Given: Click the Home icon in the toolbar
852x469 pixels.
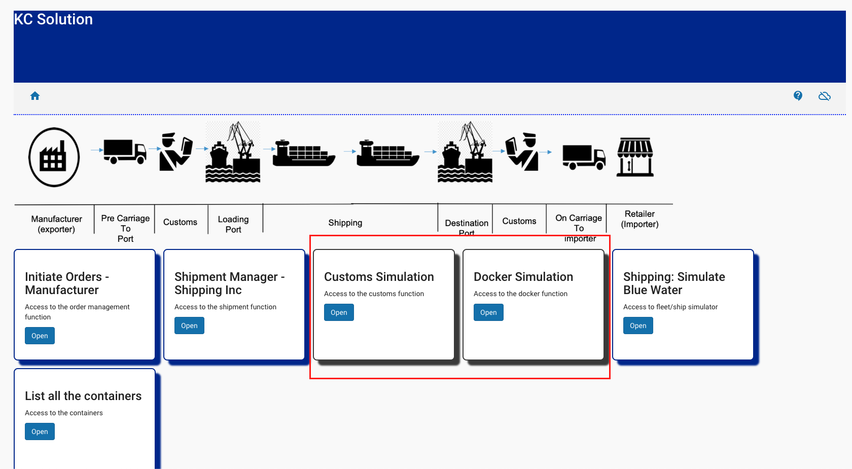Looking at the screenshot, I should pyautogui.click(x=34, y=96).
